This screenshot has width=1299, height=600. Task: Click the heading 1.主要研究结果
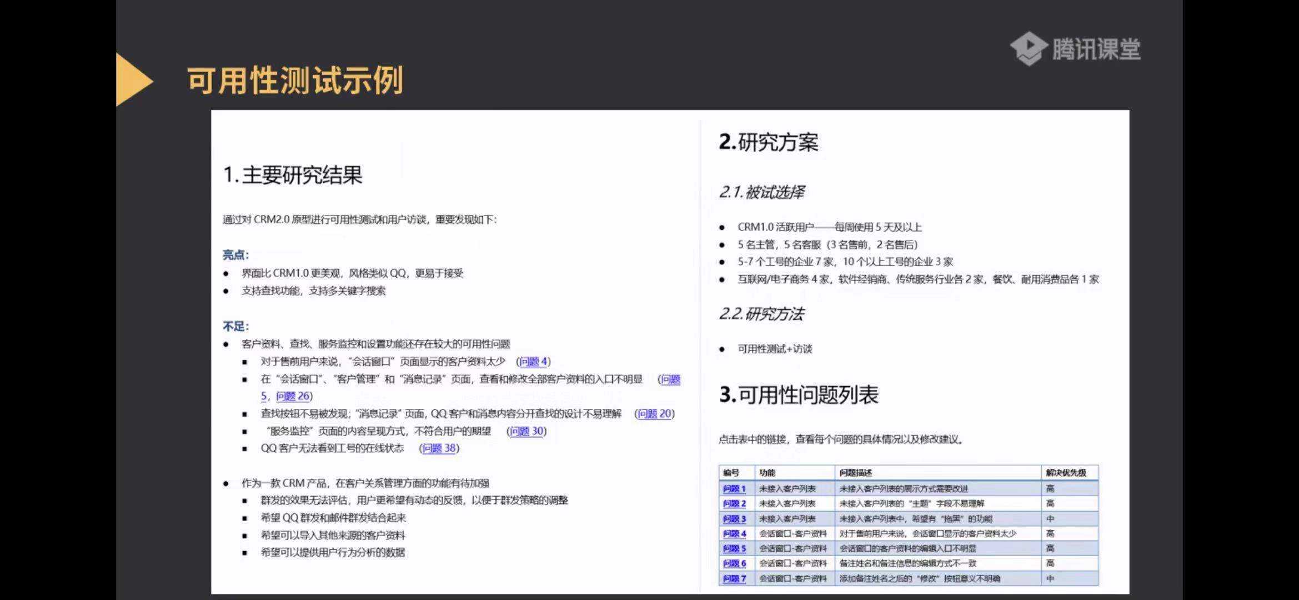(x=293, y=175)
